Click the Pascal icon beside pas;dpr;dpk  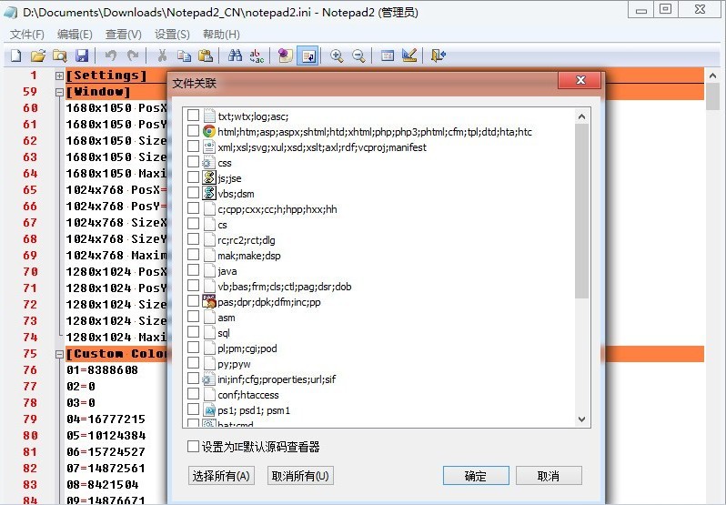pos(209,301)
